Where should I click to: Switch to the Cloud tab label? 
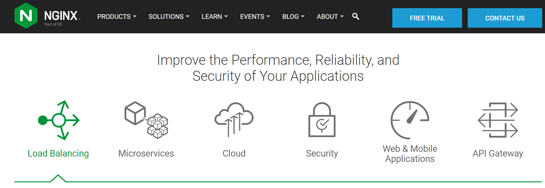234,153
